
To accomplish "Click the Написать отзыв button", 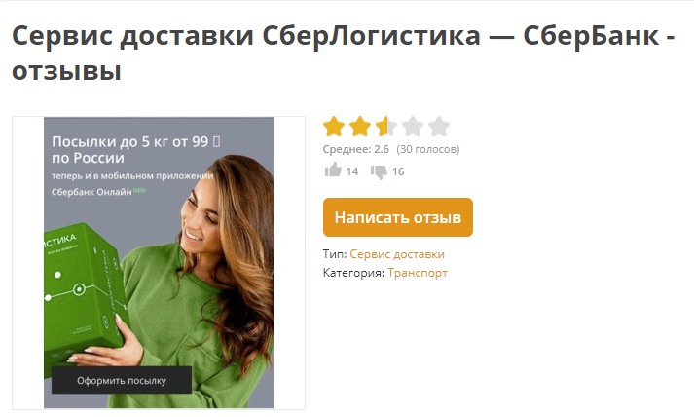I will pos(398,217).
